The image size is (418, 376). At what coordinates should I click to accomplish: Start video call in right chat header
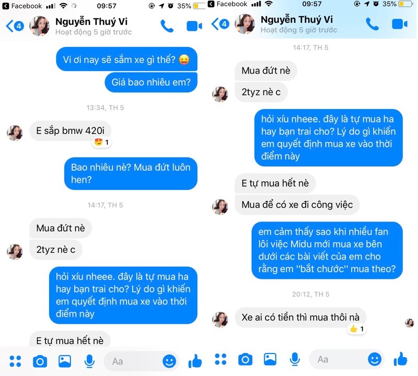(400, 24)
